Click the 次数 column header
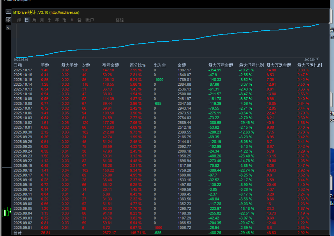The width and height of the screenshot is (334, 236). coord(86,65)
